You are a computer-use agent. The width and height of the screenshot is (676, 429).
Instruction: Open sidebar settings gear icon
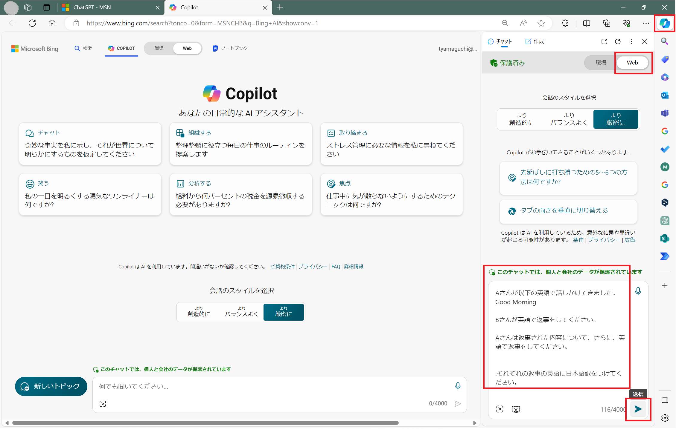665,418
